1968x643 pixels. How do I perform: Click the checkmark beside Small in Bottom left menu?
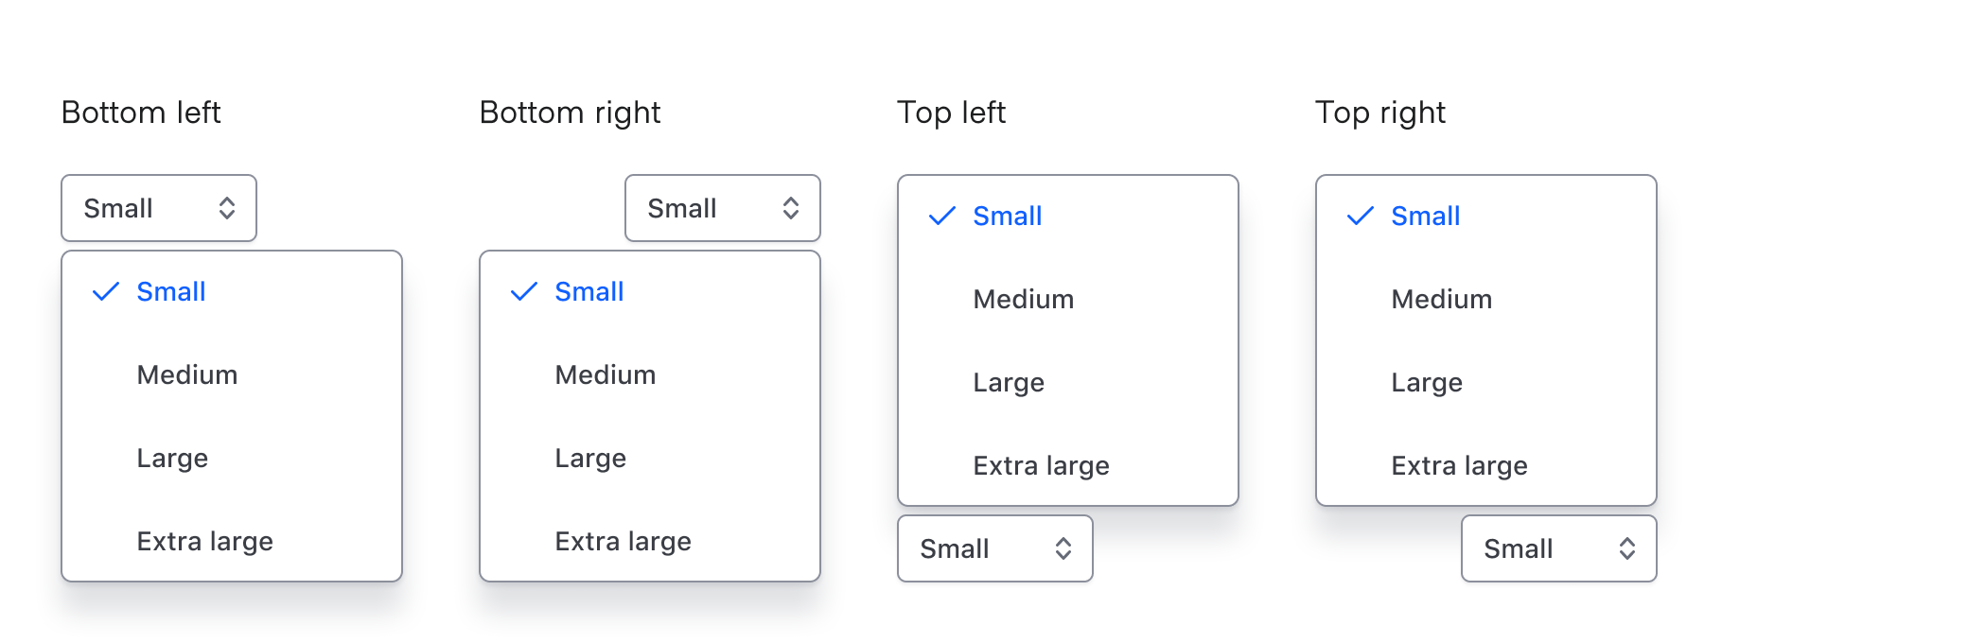104,291
